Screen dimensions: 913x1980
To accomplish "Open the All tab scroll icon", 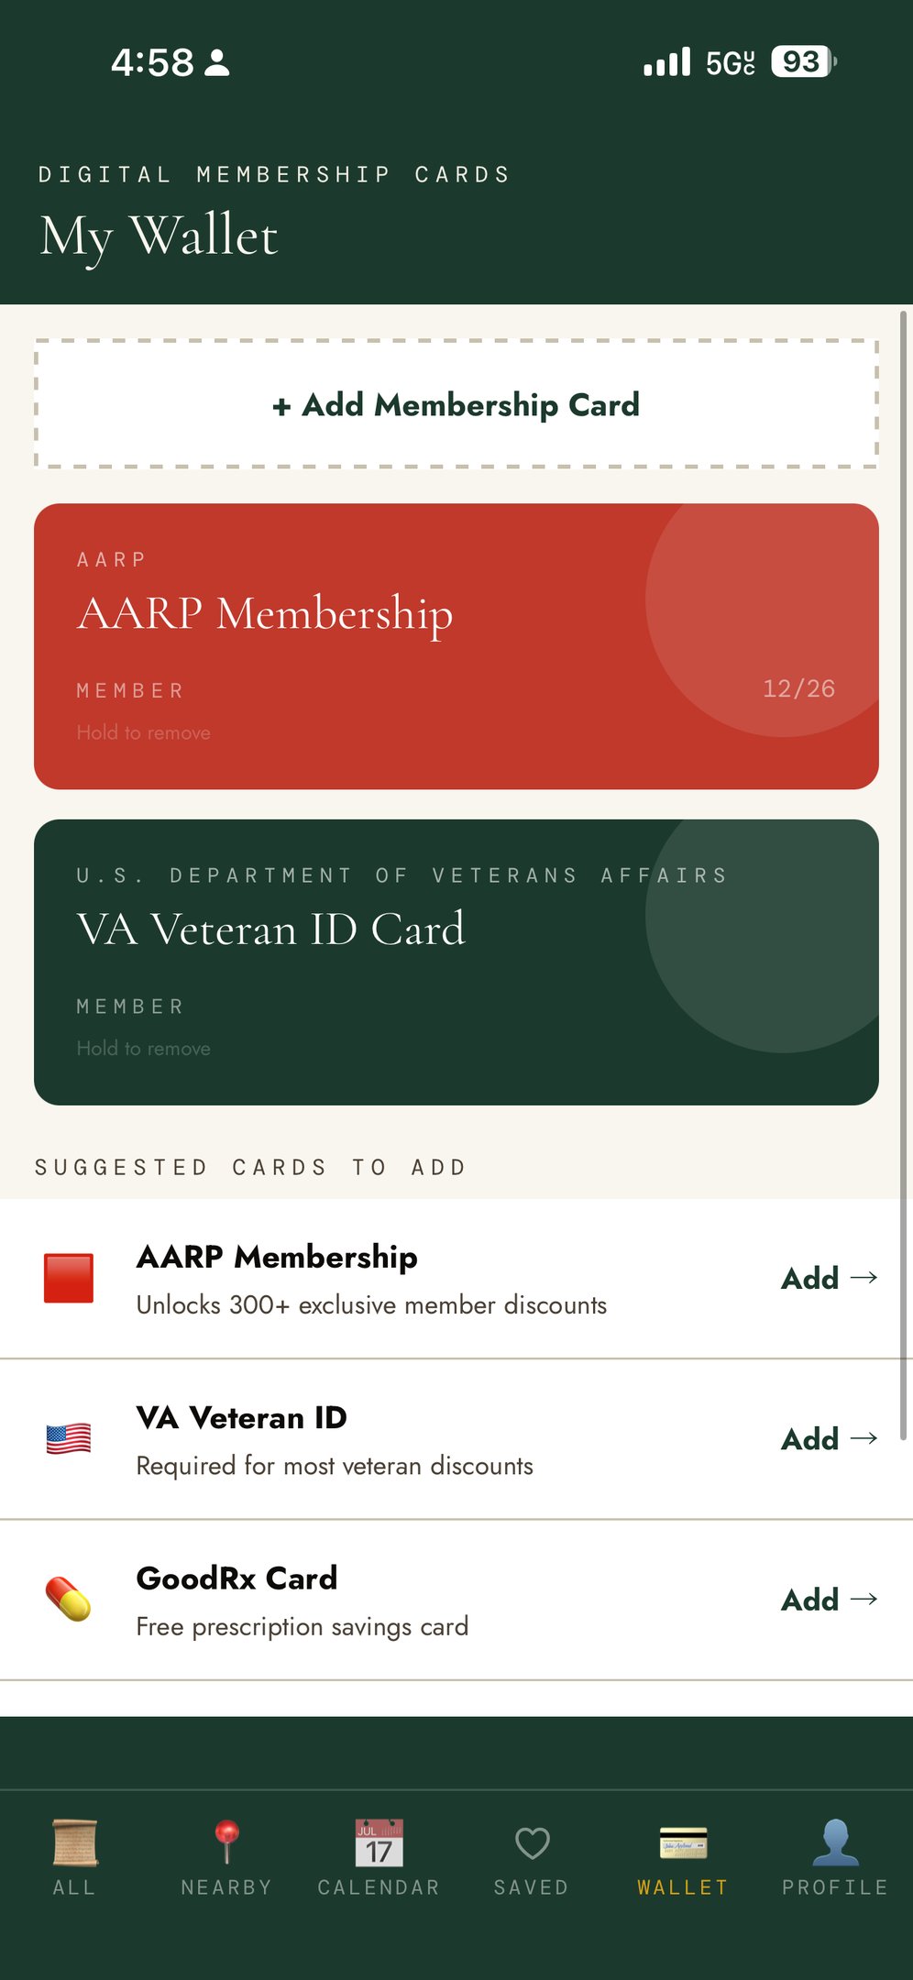I will point(74,1842).
